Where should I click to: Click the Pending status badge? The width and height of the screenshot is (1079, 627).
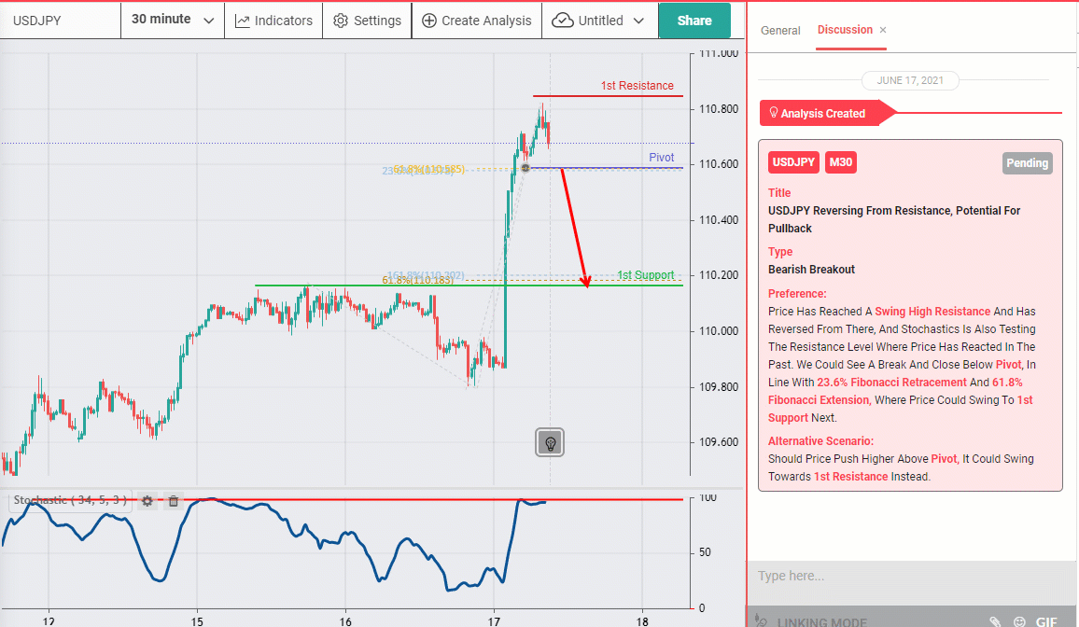coord(1027,163)
